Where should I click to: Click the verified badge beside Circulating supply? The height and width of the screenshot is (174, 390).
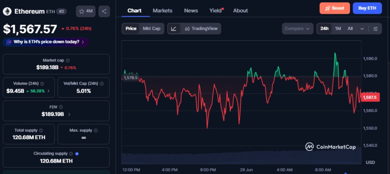pos(77,154)
